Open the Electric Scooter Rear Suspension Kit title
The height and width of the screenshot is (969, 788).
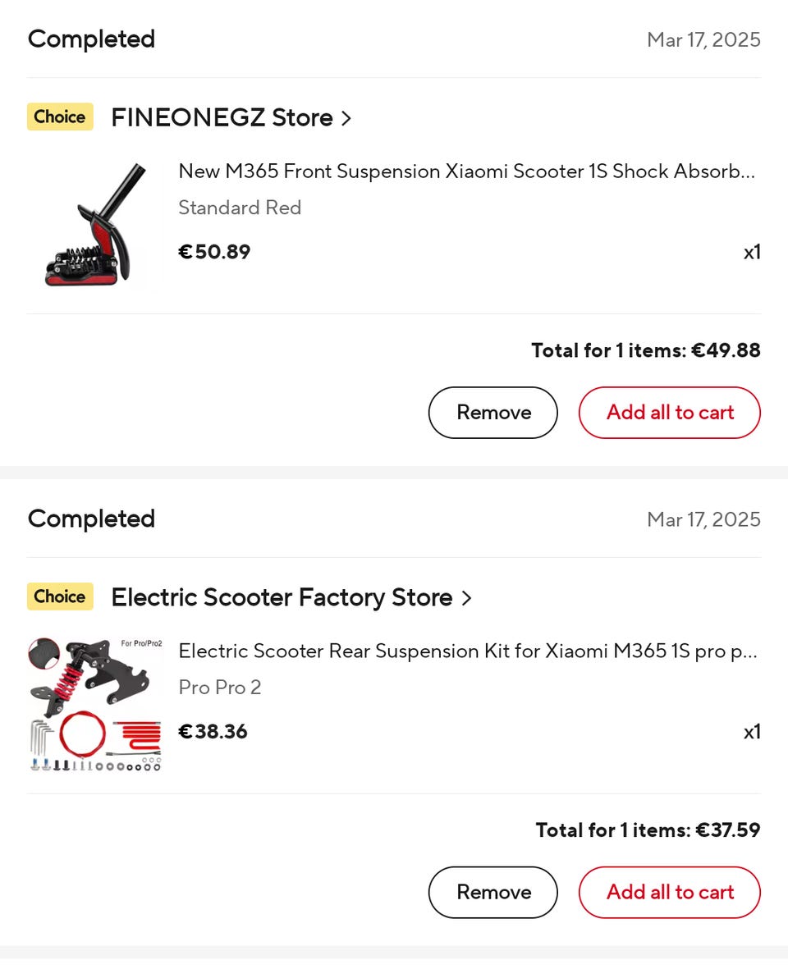[468, 651]
